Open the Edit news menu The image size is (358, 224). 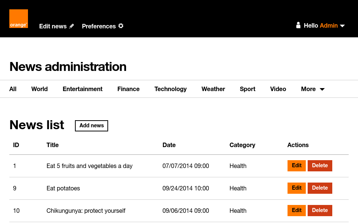point(53,26)
